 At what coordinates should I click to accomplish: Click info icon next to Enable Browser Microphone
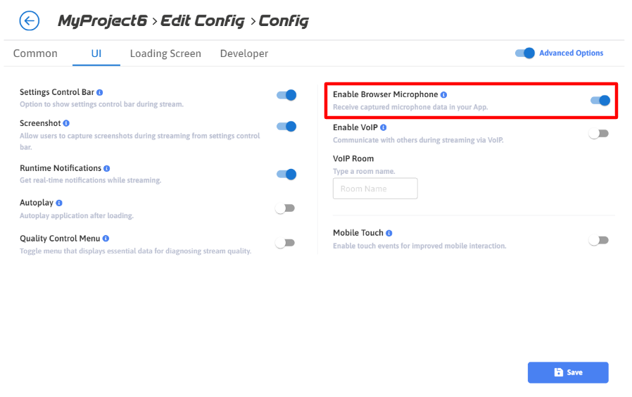click(x=444, y=94)
